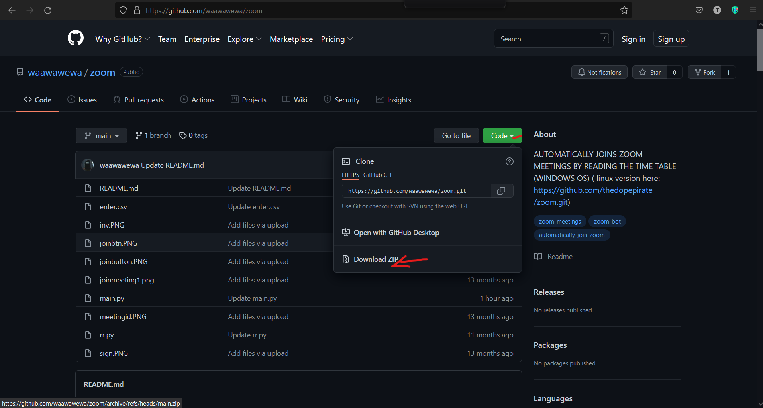Select the GitHub CLI clone tab

pos(377,175)
